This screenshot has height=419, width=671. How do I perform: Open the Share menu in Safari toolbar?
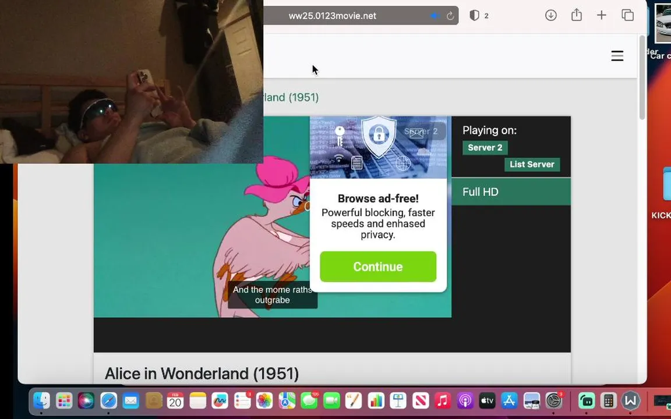577,15
